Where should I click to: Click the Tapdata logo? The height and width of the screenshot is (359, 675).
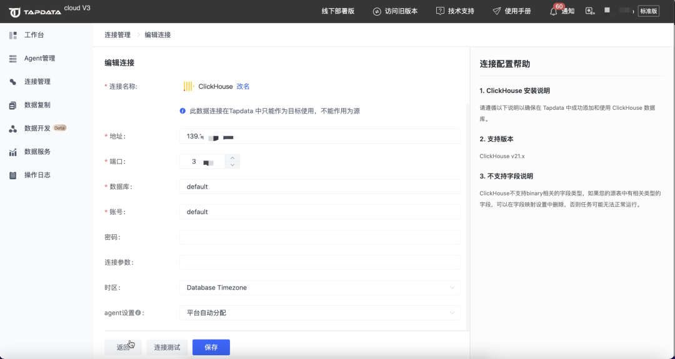(x=35, y=12)
